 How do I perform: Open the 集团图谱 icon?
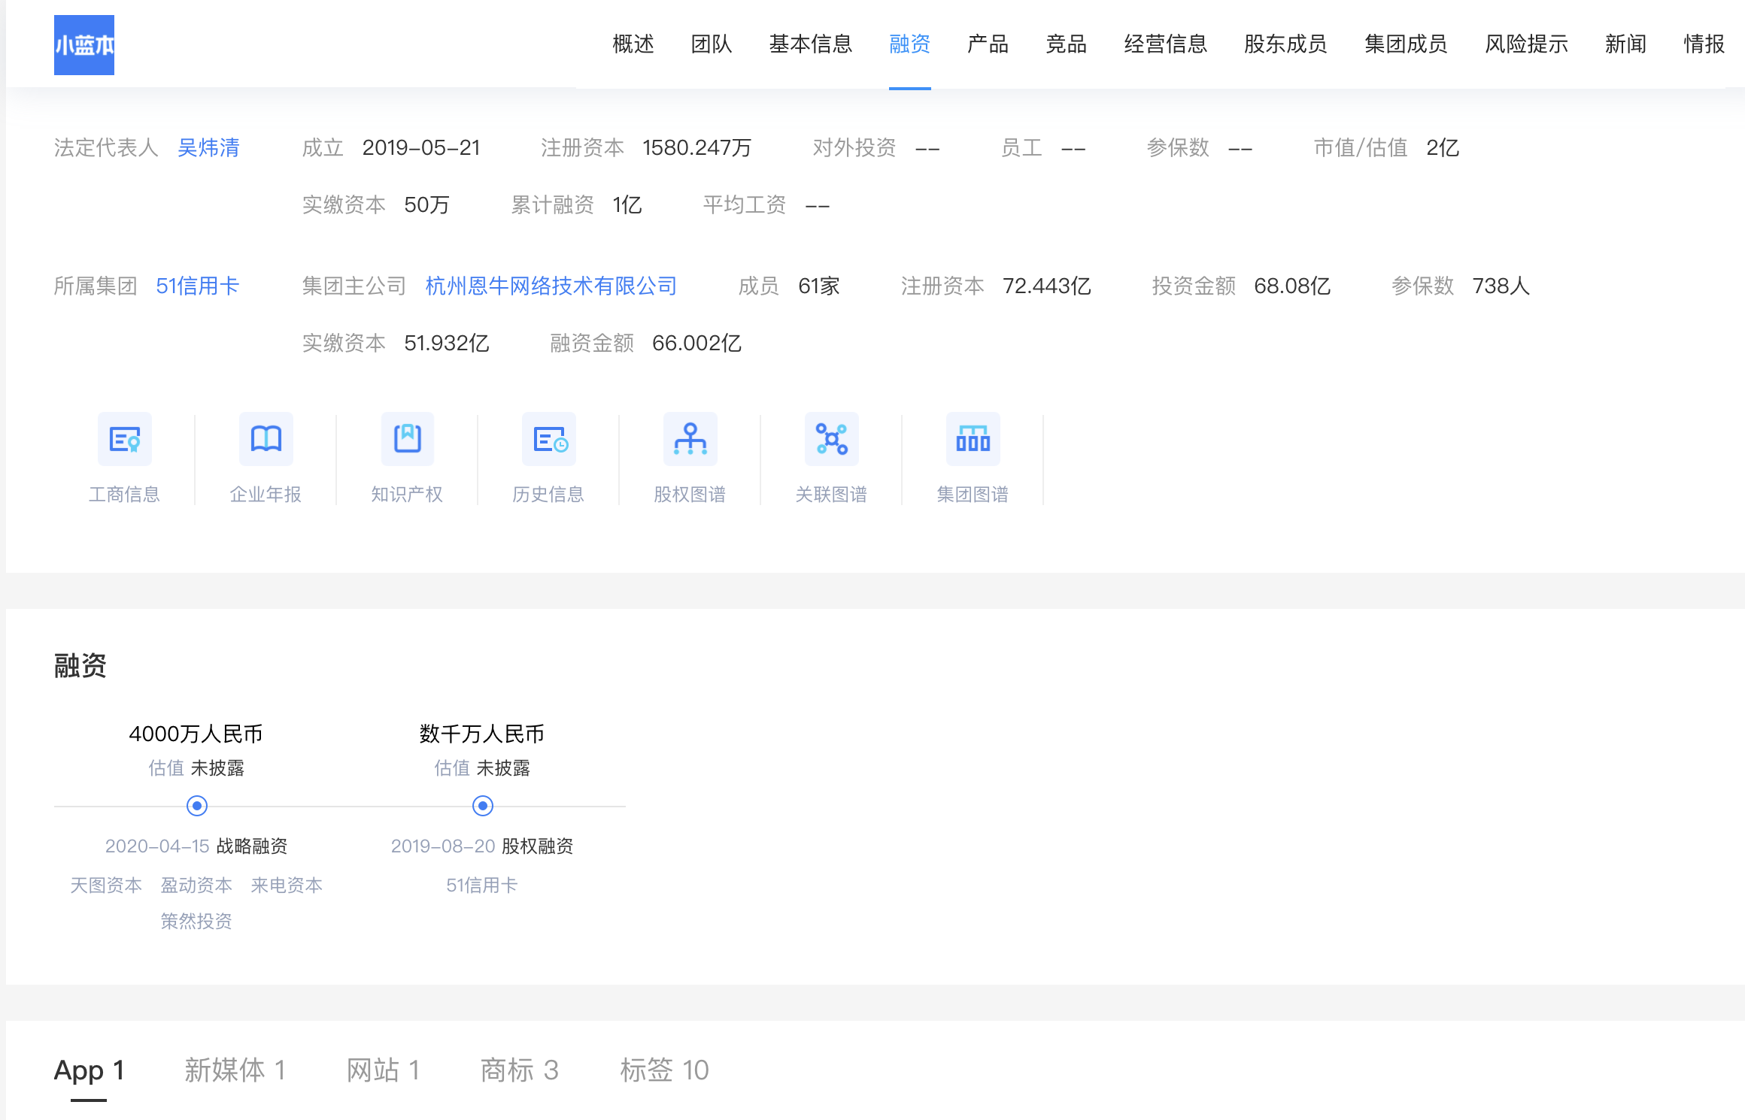973,439
